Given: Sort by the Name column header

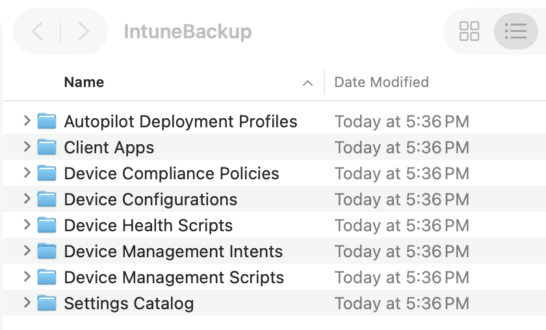Looking at the screenshot, I should [x=84, y=82].
